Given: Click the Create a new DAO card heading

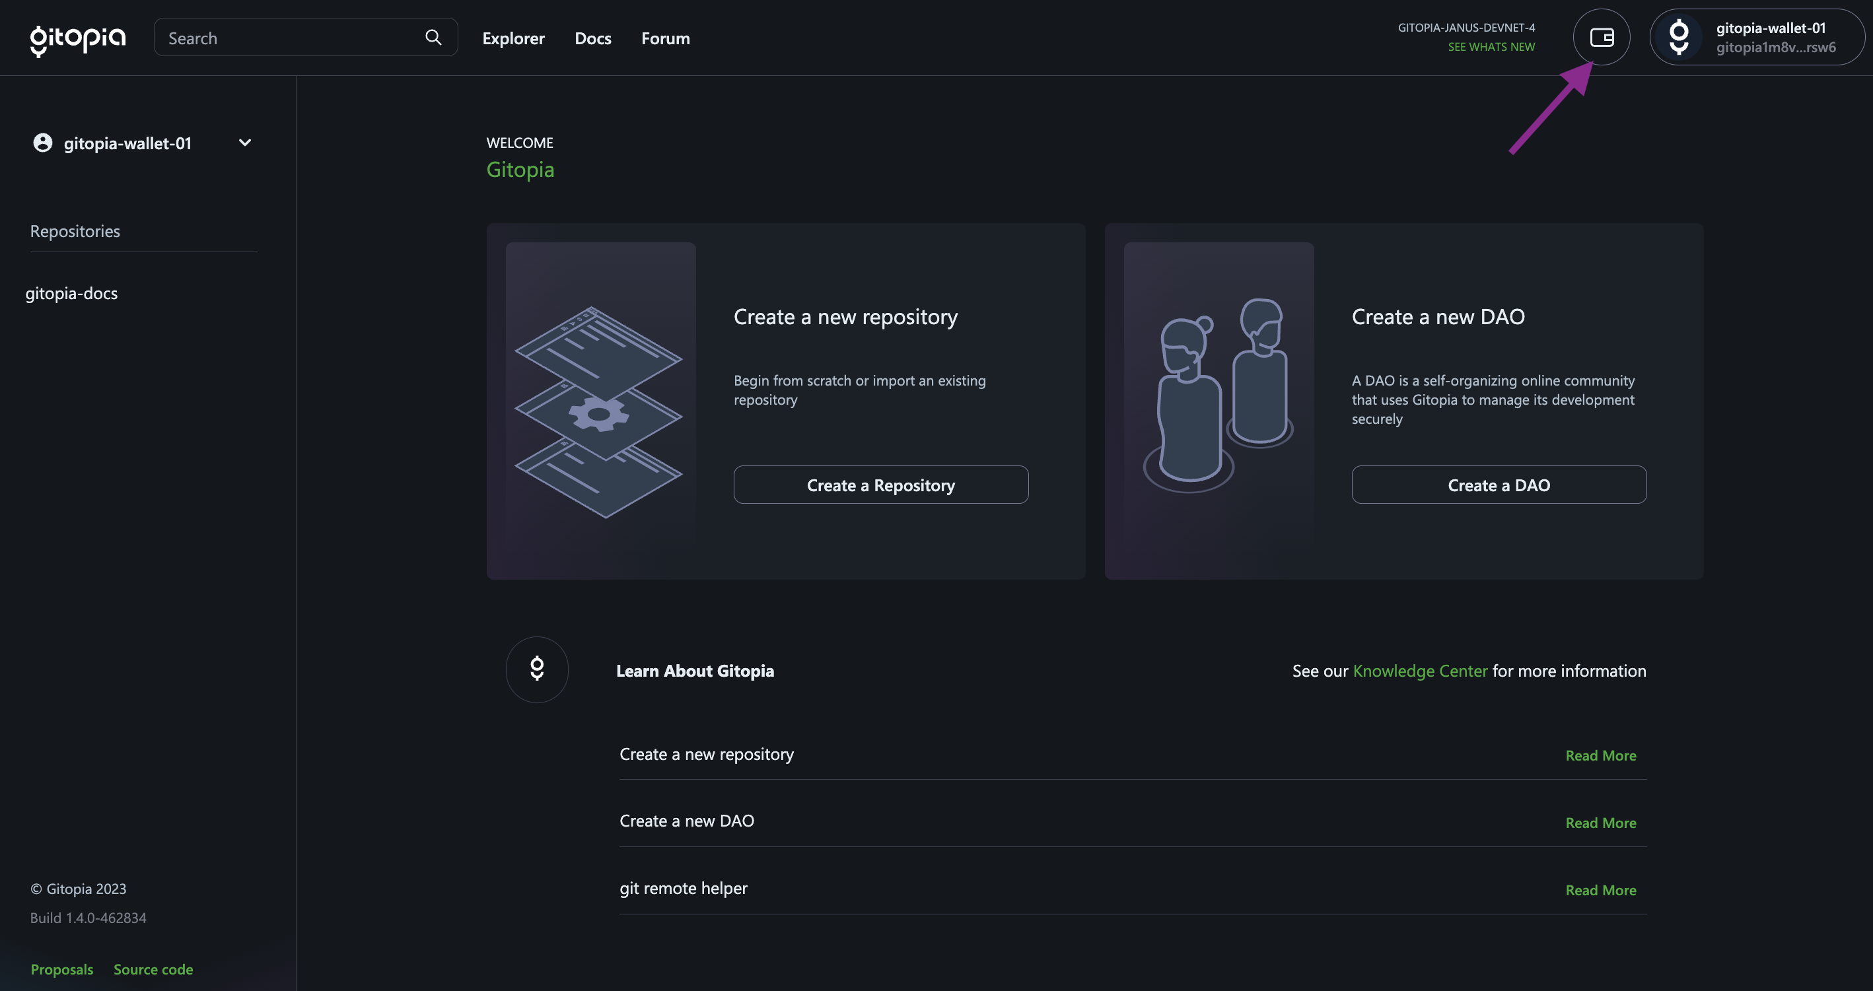Looking at the screenshot, I should point(1438,317).
